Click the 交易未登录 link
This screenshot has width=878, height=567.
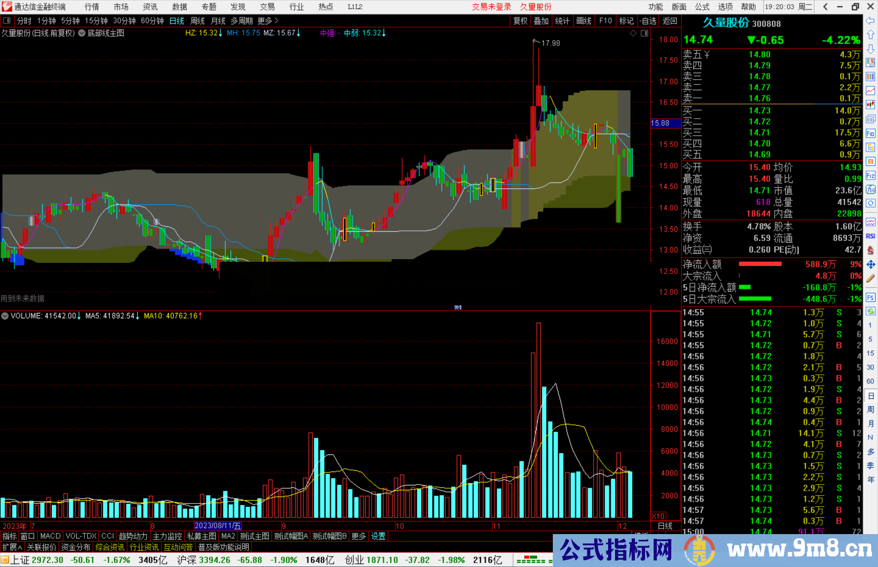[x=491, y=7]
